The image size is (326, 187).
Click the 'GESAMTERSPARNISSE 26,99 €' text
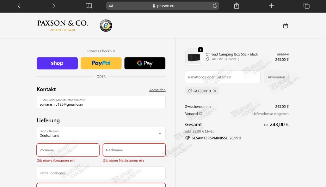click(x=216, y=138)
